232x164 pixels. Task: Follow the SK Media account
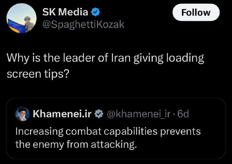[196, 12]
